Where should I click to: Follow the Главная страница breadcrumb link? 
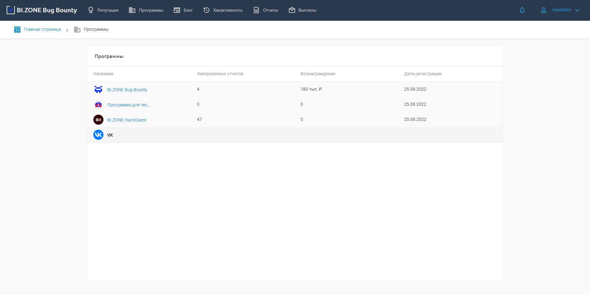[x=42, y=29]
